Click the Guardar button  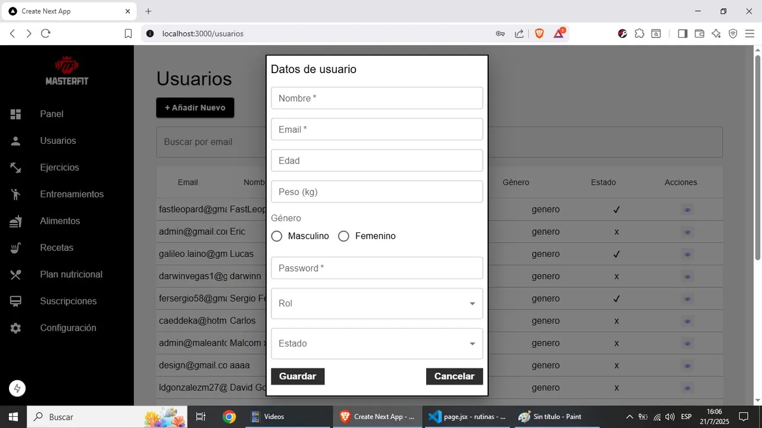pyautogui.click(x=298, y=376)
